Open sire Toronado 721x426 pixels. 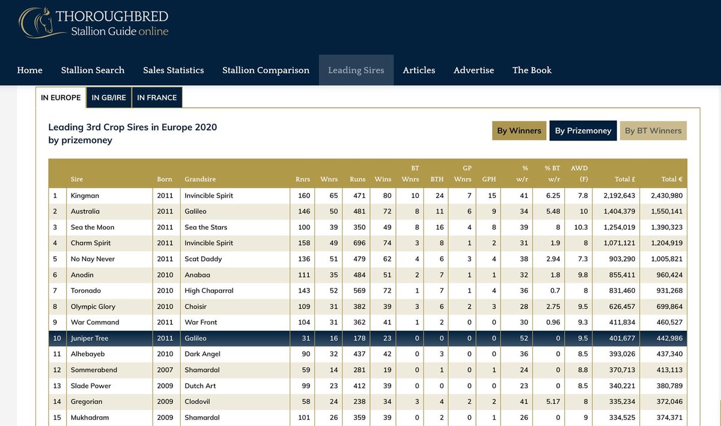click(x=85, y=290)
